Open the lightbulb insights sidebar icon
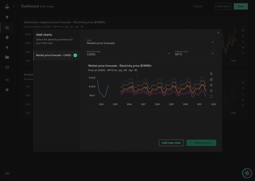 (x=7, y=18)
